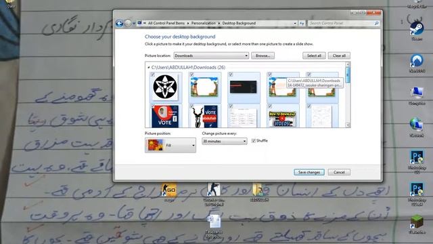Click the Control Panel icon in address bar
Screen dimensions: 433x244
click(139, 23)
